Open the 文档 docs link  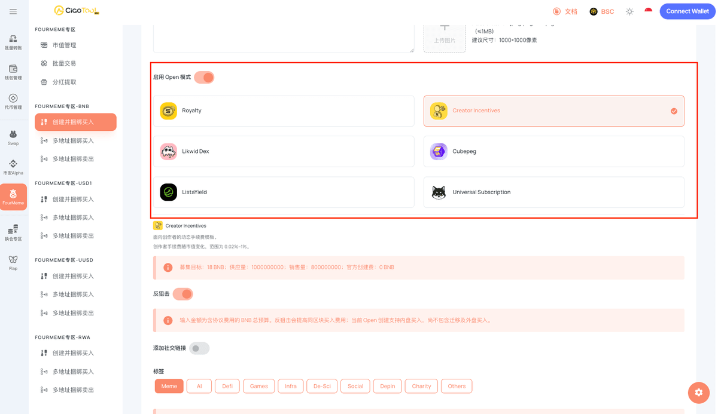point(565,11)
